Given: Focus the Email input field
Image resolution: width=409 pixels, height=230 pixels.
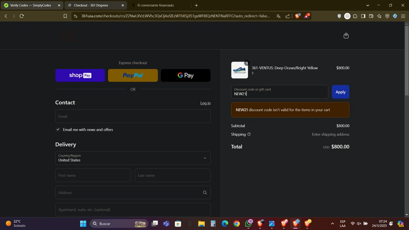Looking at the screenshot, I should tap(133, 116).
